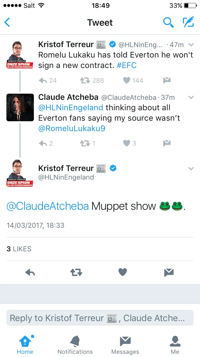200x357 pixels.
Task: Open the Messages tab
Action: tap(125, 344)
